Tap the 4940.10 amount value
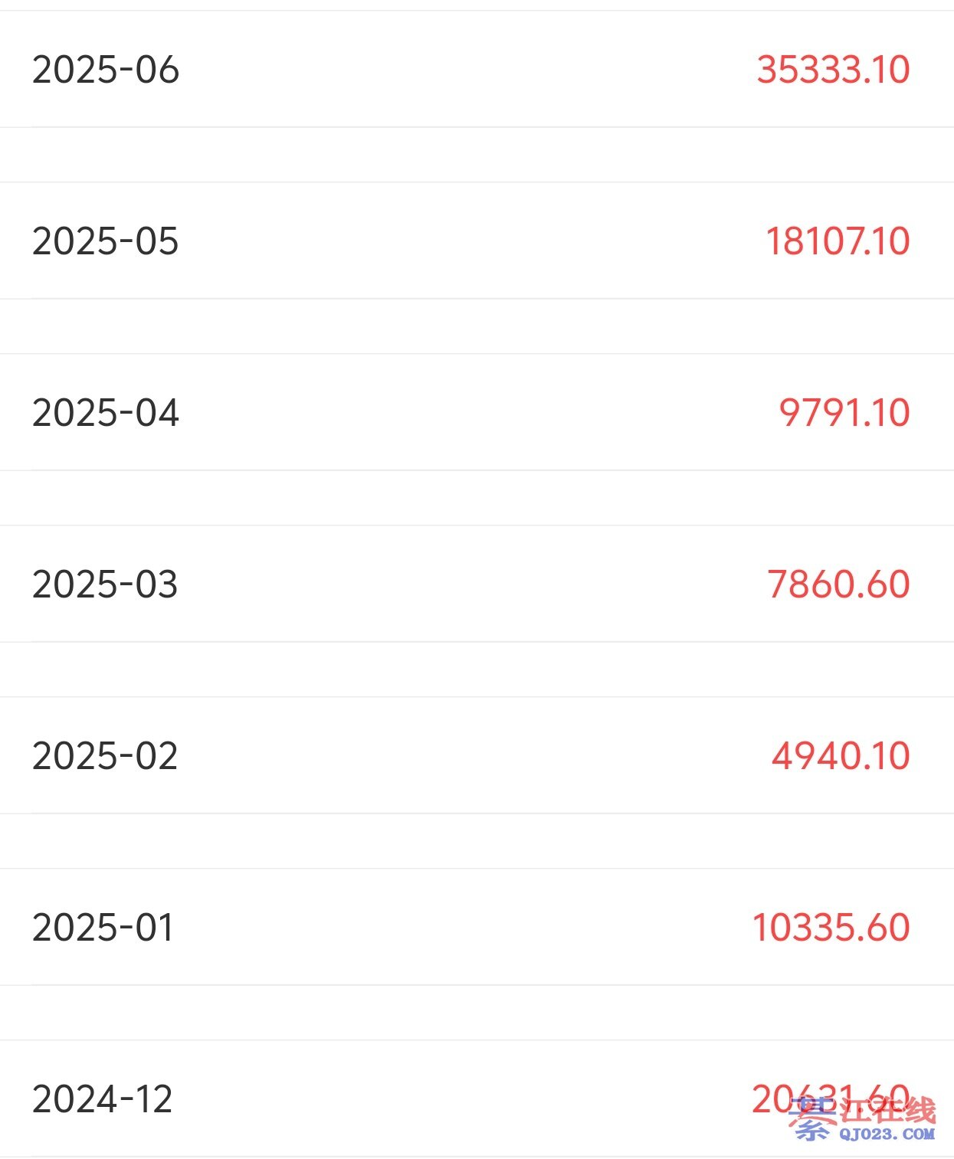This screenshot has width=954, height=1159. pos(841,756)
